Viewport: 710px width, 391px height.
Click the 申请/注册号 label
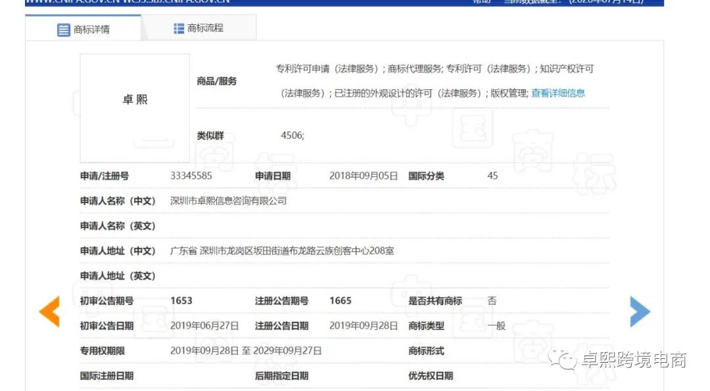(x=105, y=176)
